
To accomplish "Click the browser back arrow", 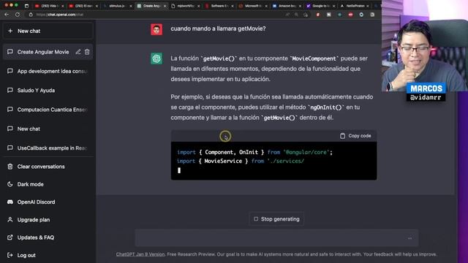I will point(7,15).
